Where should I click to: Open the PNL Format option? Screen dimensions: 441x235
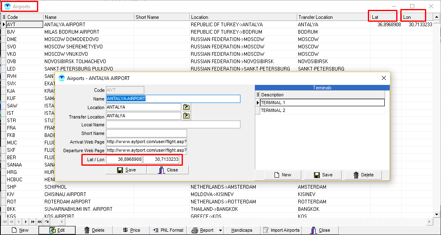(169, 230)
